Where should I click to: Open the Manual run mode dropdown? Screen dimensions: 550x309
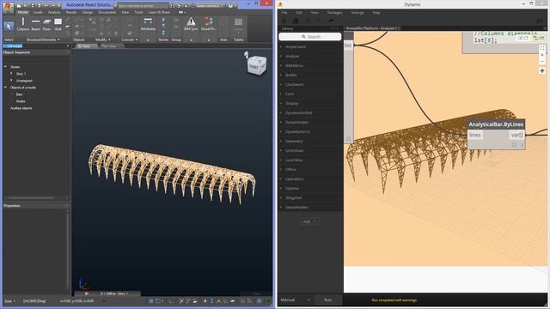click(296, 300)
